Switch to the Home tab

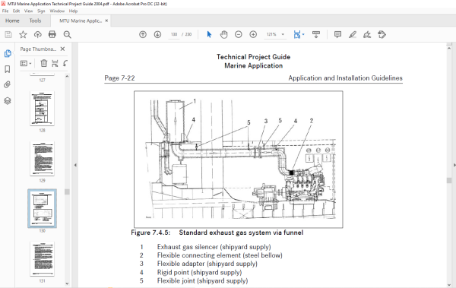(x=12, y=21)
